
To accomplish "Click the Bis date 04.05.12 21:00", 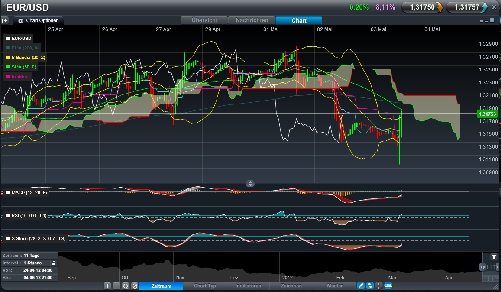I will pyautogui.click(x=38, y=278).
